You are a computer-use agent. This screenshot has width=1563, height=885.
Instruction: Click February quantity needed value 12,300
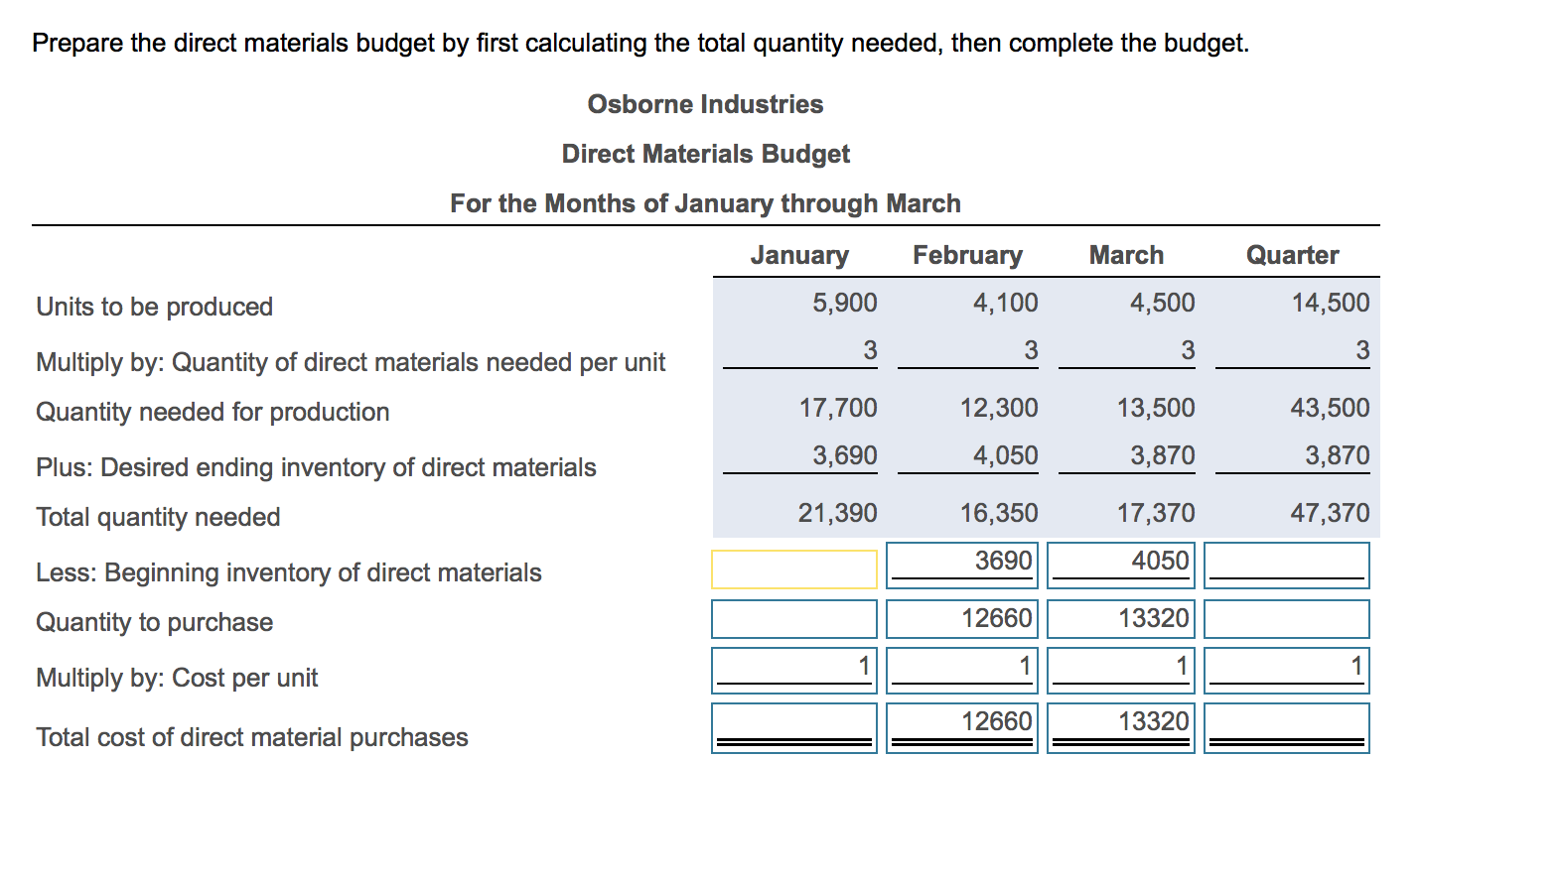[x=999, y=408]
